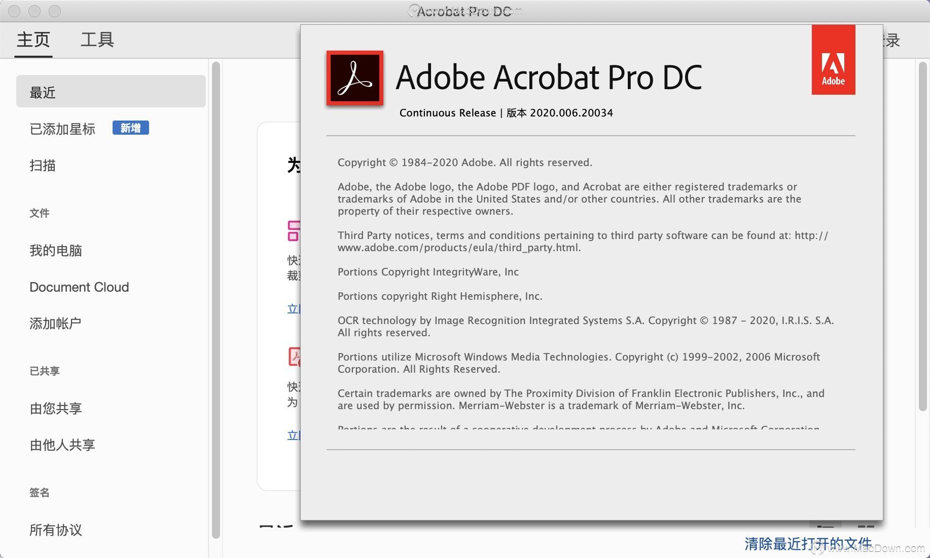
Task: Click 添加帐户 in the sidebar
Action: 55,324
